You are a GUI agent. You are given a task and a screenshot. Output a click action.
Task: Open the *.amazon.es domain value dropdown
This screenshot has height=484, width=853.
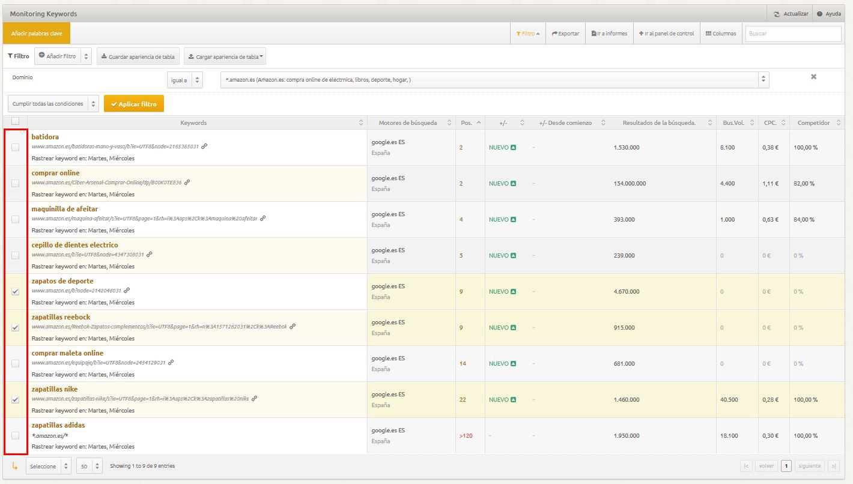494,80
